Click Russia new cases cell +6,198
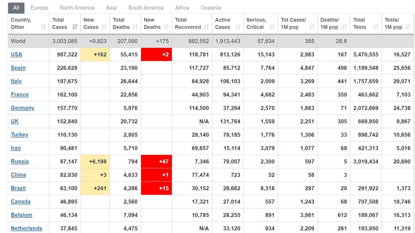This screenshot has height=233, width=415. 95,162
